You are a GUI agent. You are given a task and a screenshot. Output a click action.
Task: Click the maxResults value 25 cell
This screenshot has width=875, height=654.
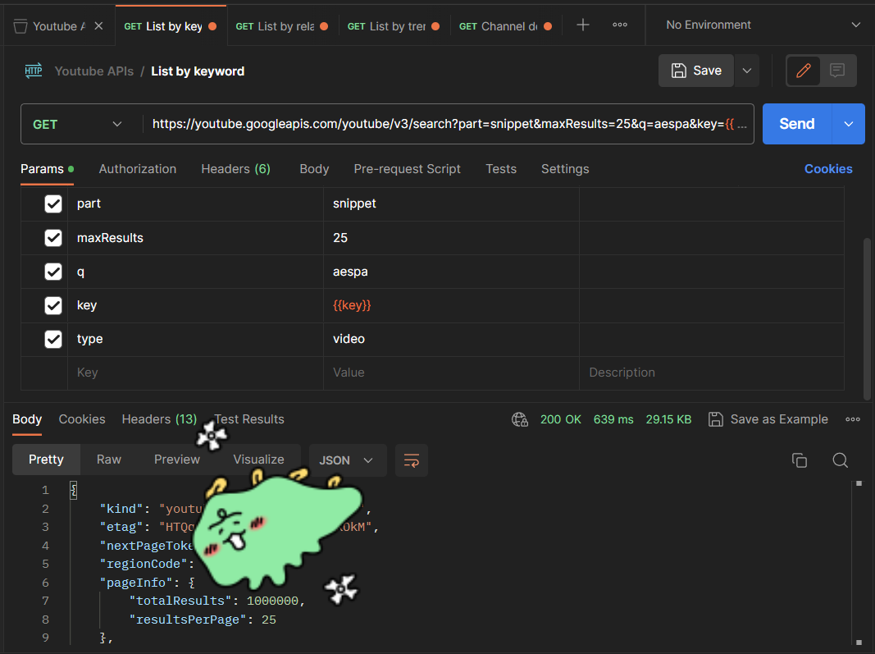[x=451, y=238]
